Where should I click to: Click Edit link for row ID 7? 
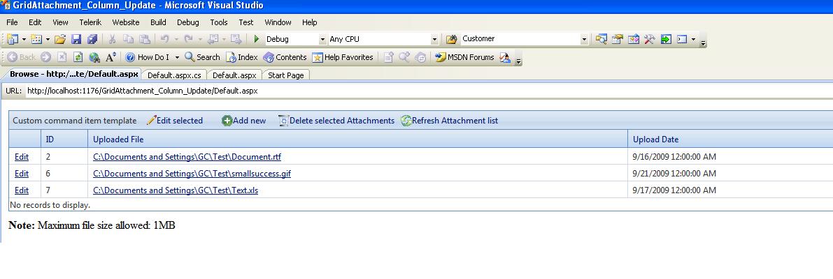(22, 190)
